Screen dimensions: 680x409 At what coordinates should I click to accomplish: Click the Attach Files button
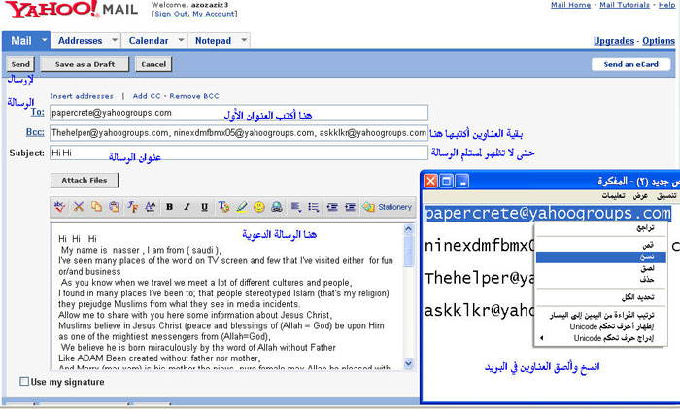(x=85, y=180)
